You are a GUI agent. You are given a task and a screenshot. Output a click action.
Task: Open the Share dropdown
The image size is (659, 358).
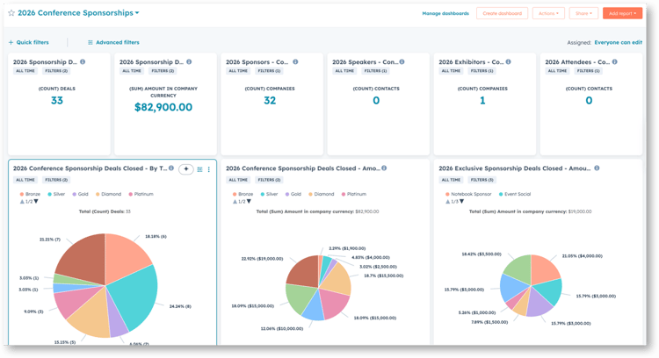[x=583, y=13]
